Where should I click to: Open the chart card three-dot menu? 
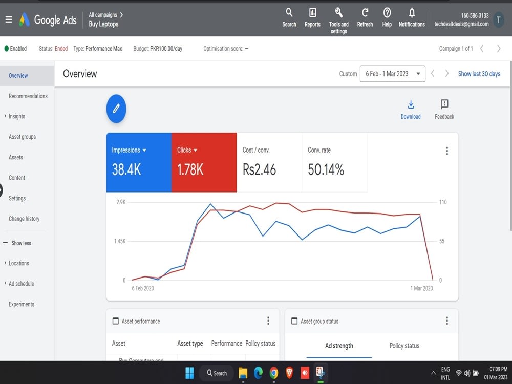tap(447, 151)
